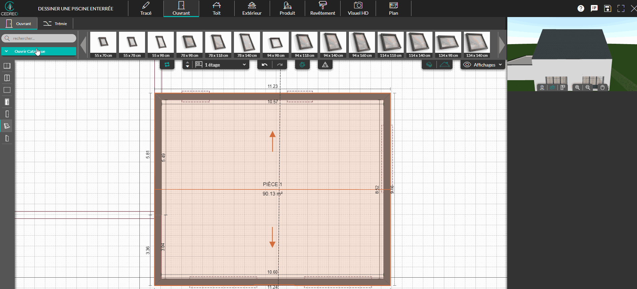Open the help question mark icon
The image size is (637, 289).
point(581,9)
